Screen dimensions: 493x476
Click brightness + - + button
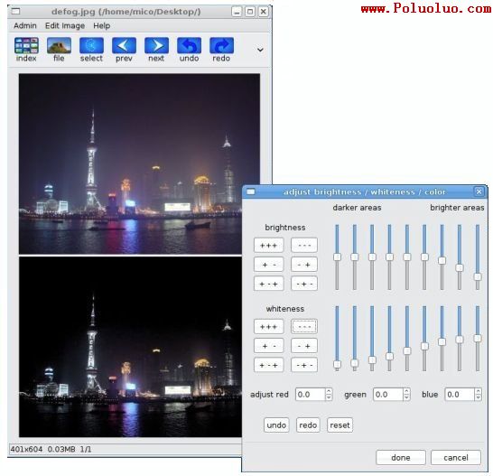coord(268,285)
